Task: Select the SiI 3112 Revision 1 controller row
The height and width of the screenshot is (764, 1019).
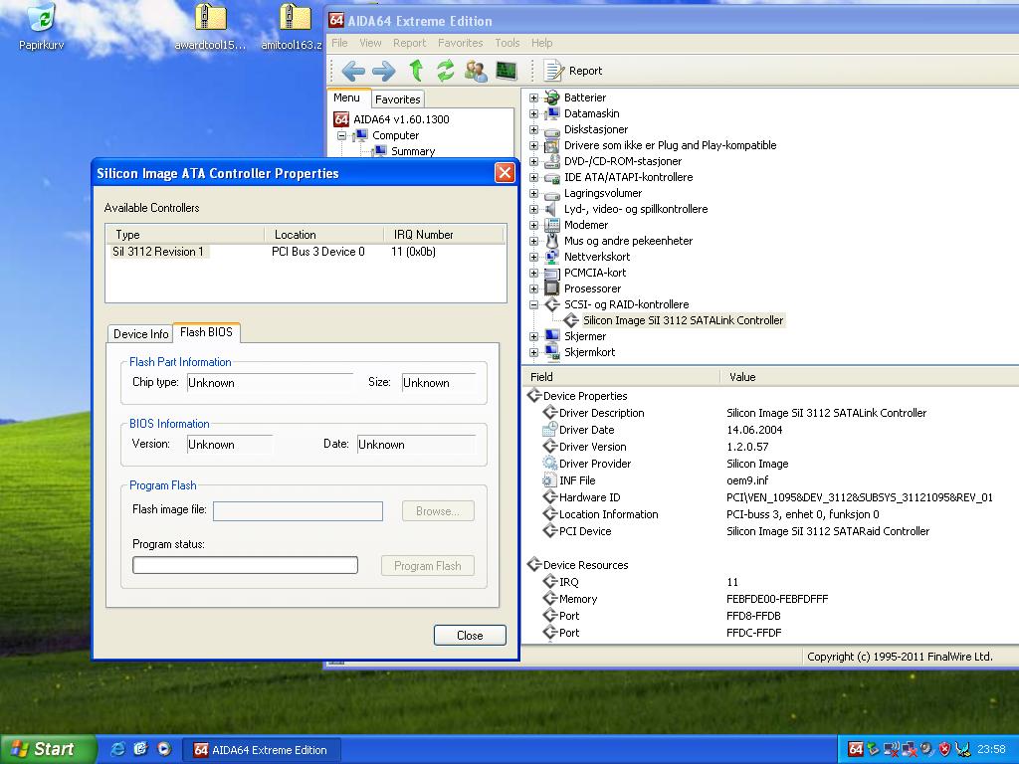Action: click(158, 252)
